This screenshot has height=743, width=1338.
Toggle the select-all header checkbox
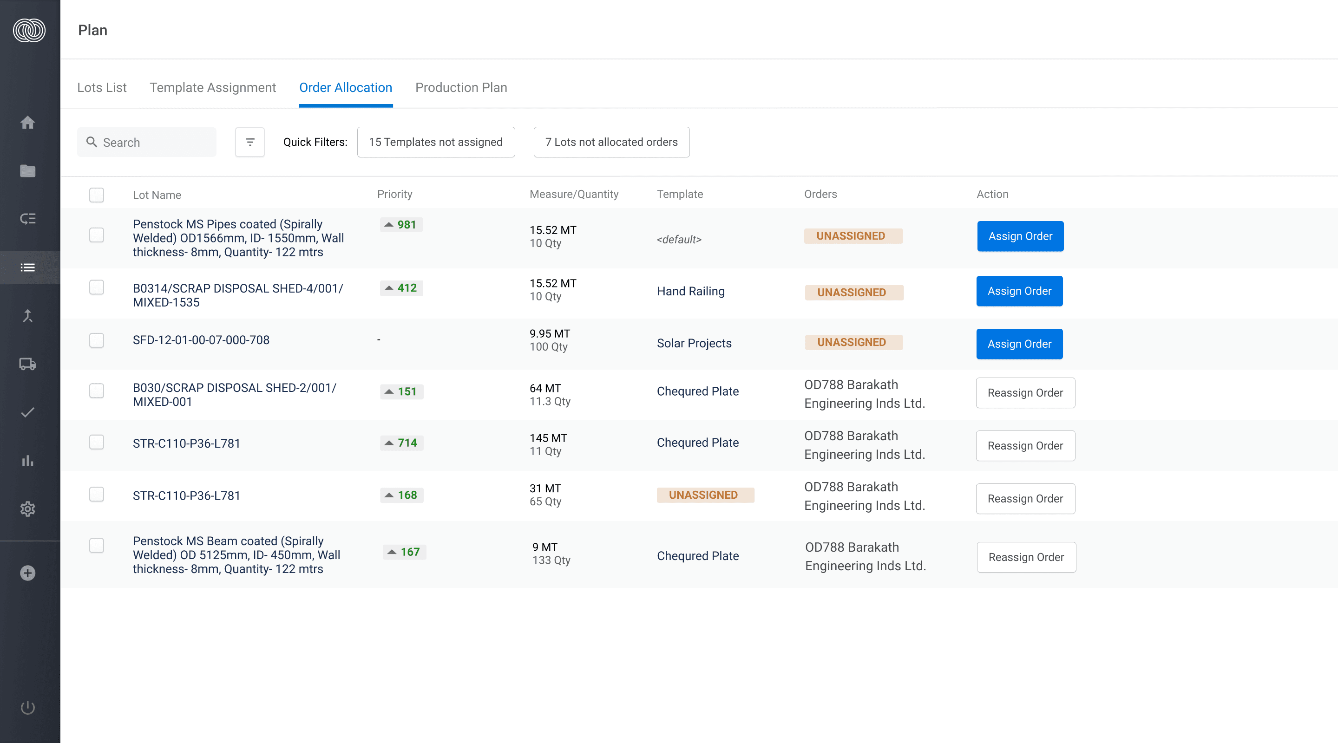tap(97, 195)
